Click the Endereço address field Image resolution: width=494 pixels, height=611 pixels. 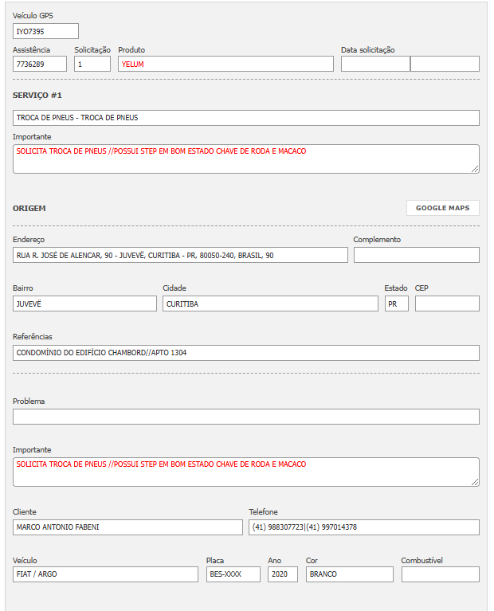pos(180,255)
